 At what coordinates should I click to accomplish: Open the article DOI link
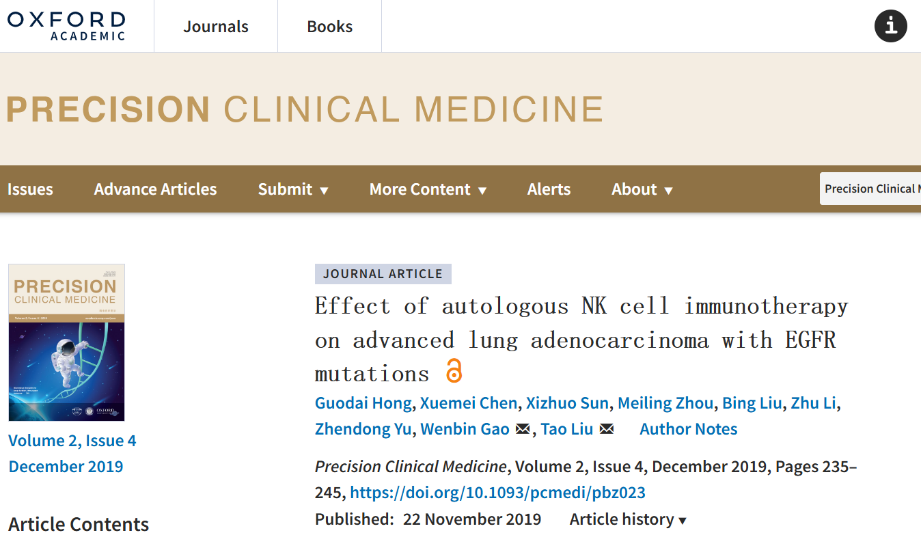coord(497,493)
